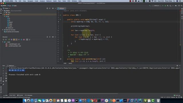This screenshot has height=103, width=183.
Task: Open Run panel settings gear
Action: tap(177, 66)
